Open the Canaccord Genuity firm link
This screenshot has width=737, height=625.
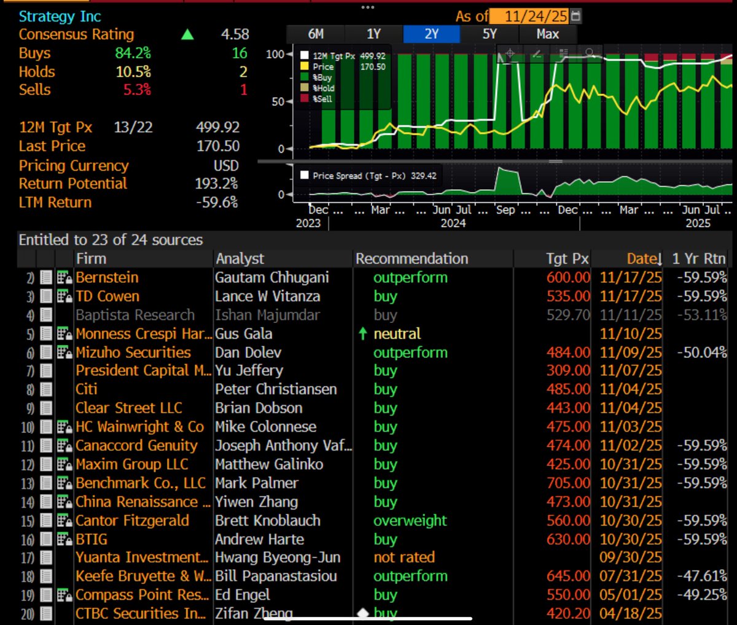[136, 446]
